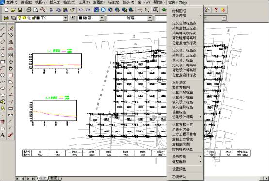
Task: Select the Ellipse draw tool
Action: click(3, 88)
